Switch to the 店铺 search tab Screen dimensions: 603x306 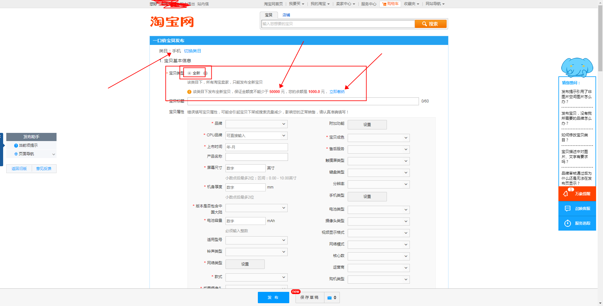pyautogui.click(x=286, y=15)
